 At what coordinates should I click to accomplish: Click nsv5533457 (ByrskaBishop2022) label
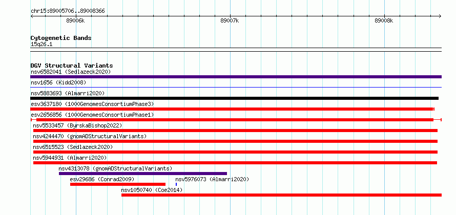point(77,125)
